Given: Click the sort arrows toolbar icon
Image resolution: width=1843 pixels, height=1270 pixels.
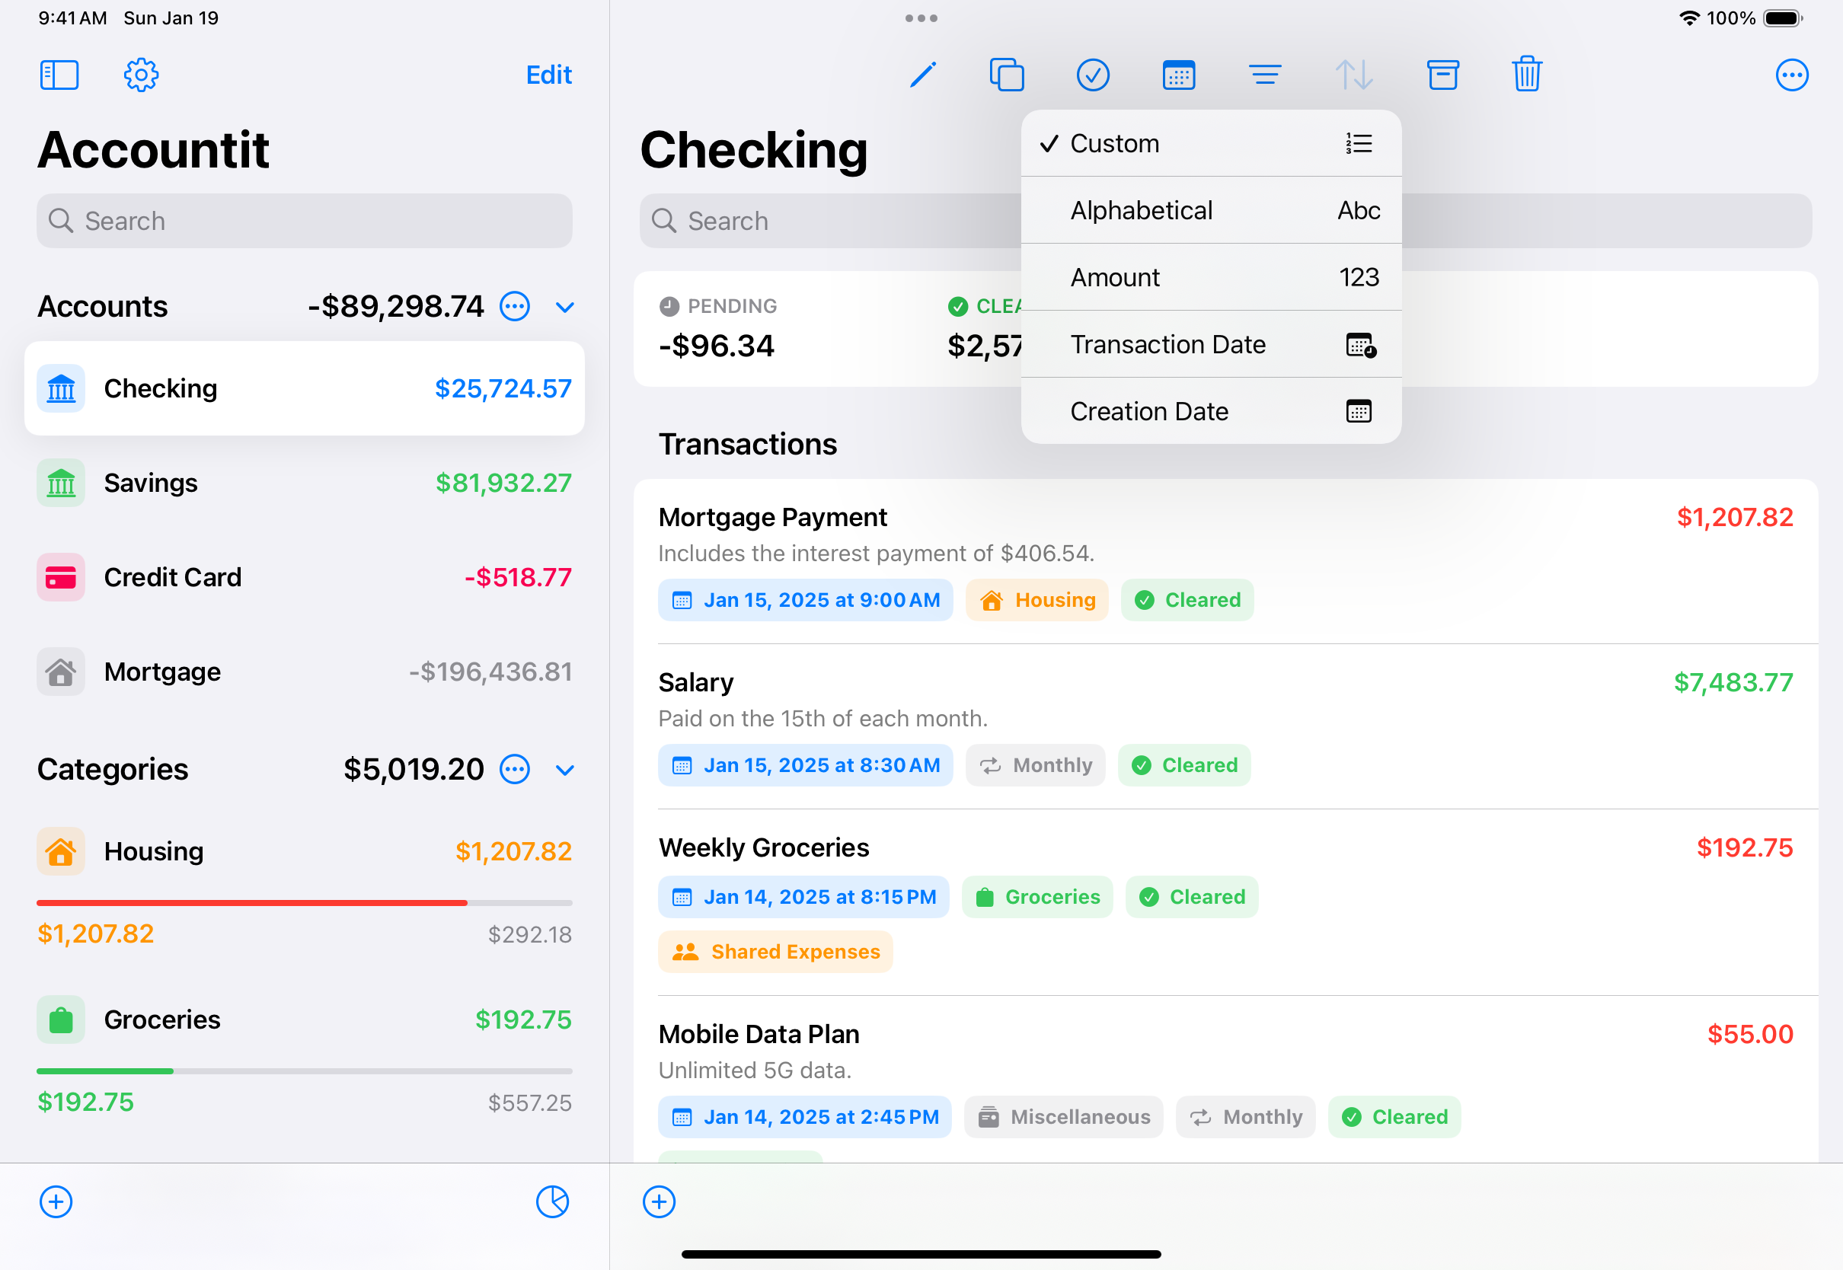Looking at the screenshot, I should coord(1353,75).
